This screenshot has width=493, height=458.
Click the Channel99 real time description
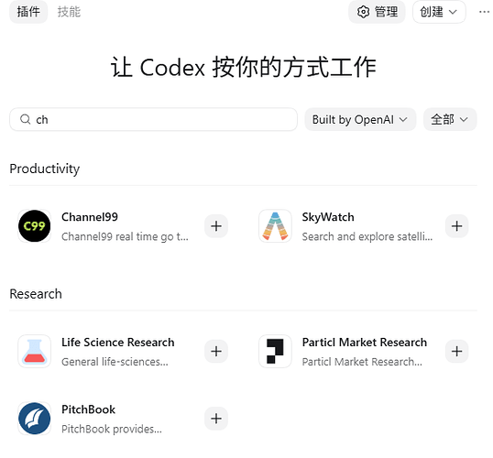click(125, 236)
